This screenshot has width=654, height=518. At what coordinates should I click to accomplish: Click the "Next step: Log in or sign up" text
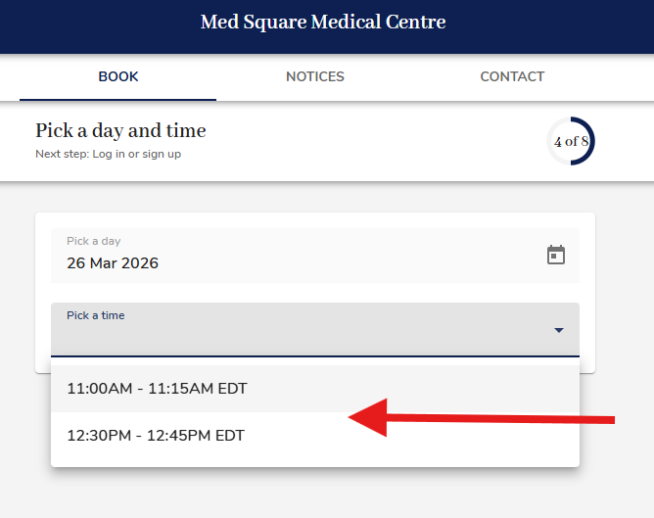pos(108,154)
